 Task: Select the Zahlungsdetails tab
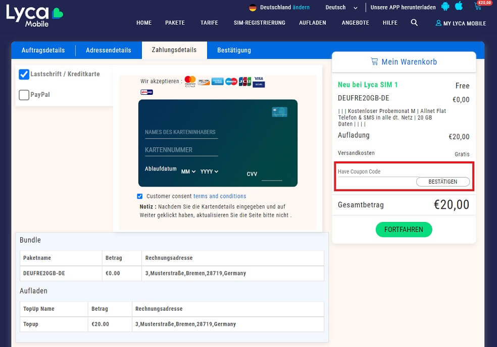(x=174, y=50)
